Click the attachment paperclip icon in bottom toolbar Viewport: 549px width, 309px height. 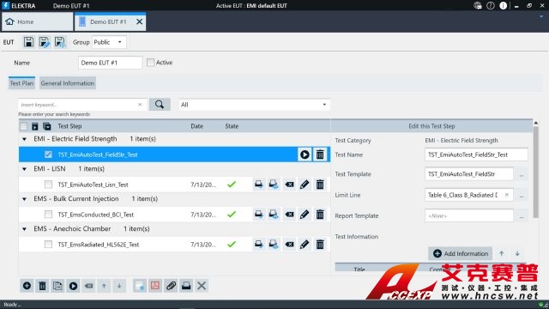(x=171, y=286)
